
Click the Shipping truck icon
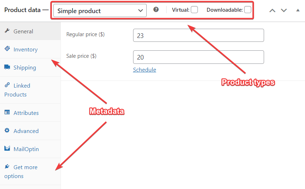[7, 67]
